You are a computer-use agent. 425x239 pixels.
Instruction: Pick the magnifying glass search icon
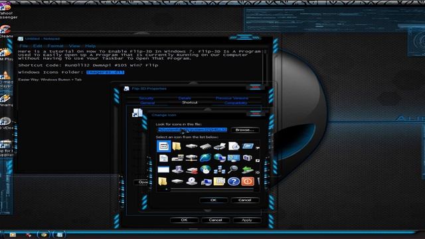[x=233, y=170]
